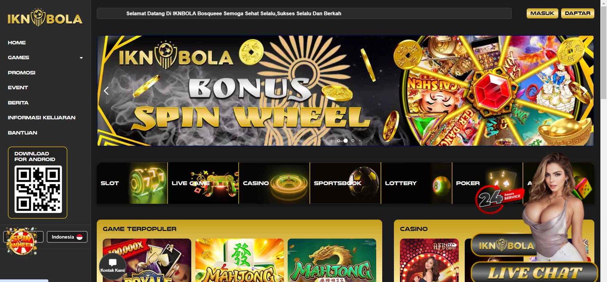Open the green Mahjong game thumbnail
The image size is (607, 282).
(332, 260)
